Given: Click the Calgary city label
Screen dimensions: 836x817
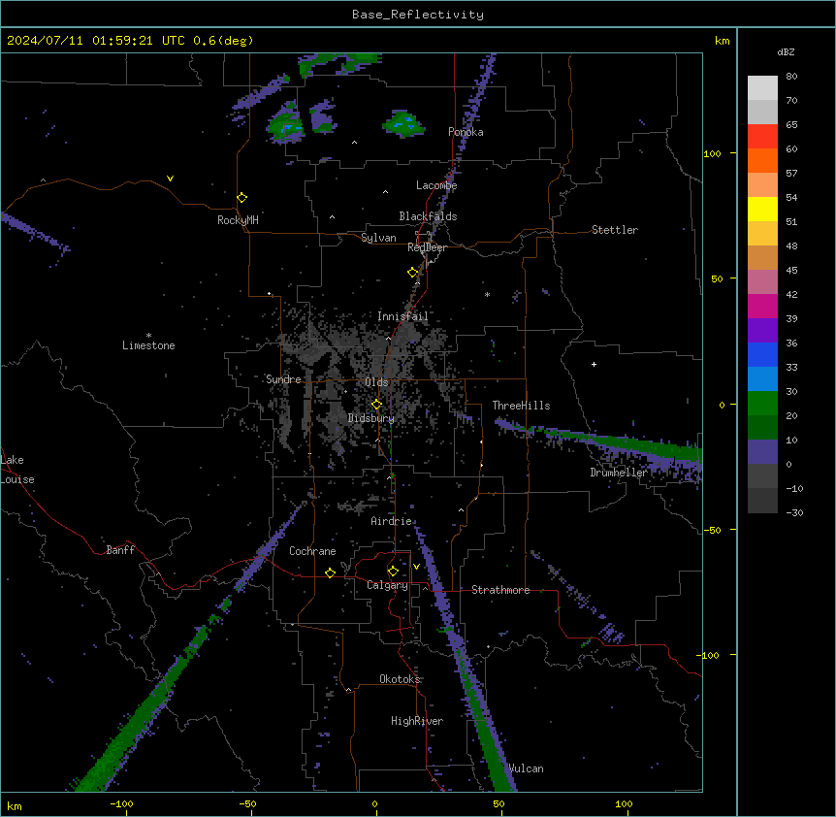Looking at the screenshot, I should pyautogui.click(x=388, y=585).
